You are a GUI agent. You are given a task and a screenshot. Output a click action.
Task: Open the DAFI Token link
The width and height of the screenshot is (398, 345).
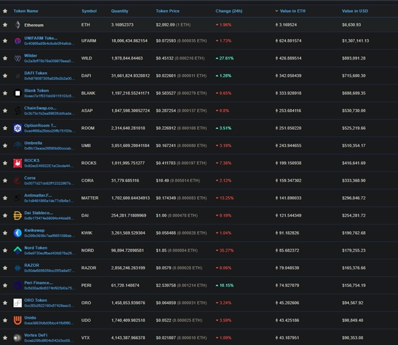coord(36,73)
